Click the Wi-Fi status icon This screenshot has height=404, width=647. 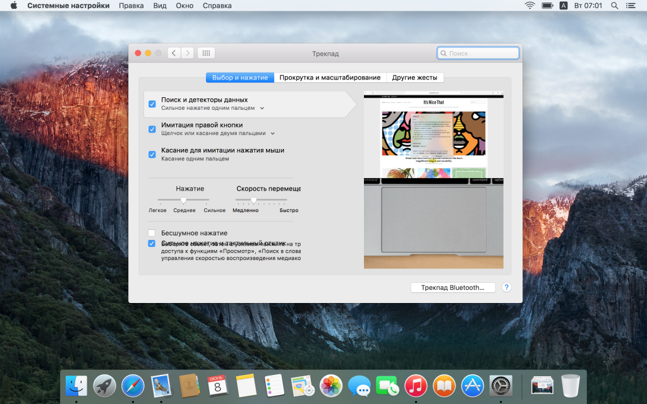[x=529, y=6]
